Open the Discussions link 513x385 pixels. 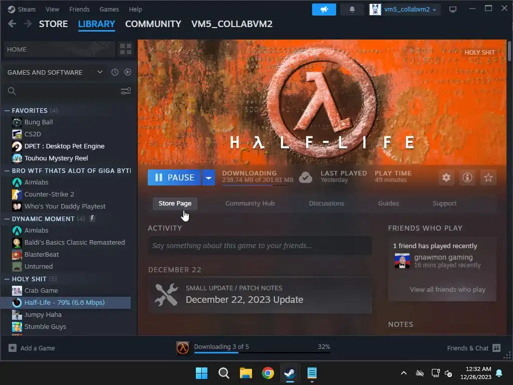pyautogui.click(x=327, y=204)
